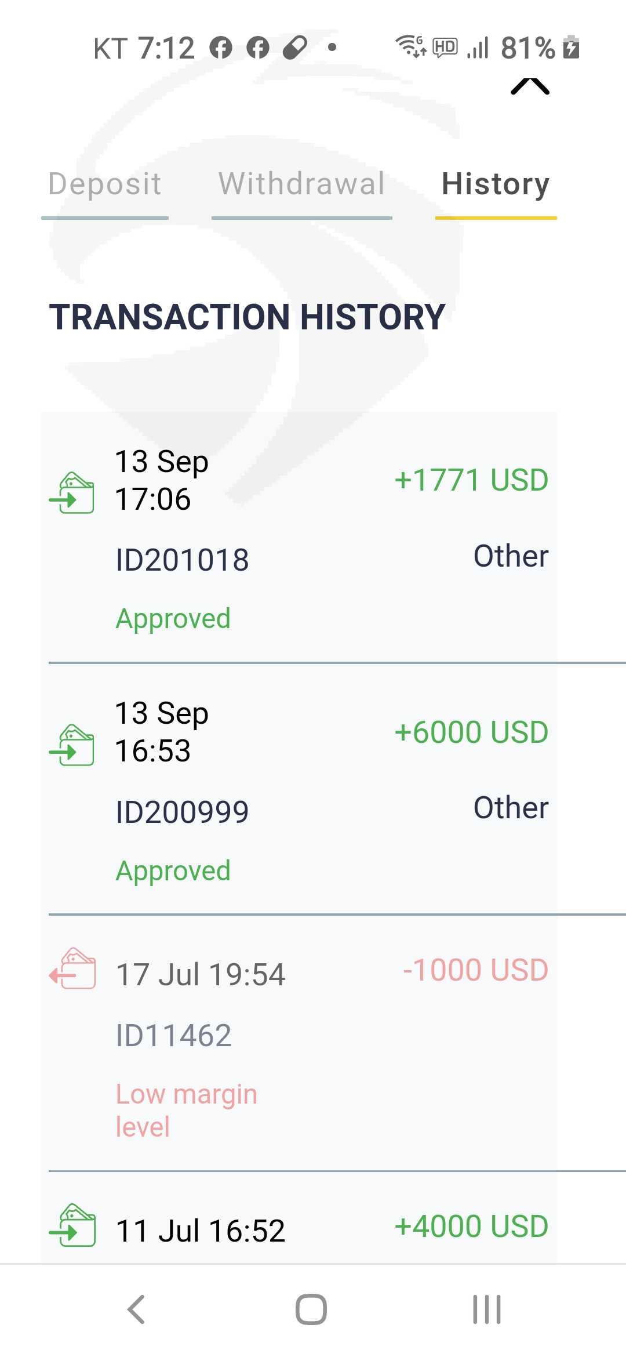Select the History tab

[496, 184]
